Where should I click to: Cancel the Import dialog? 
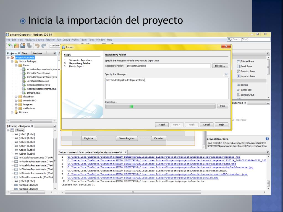tap(206, 124)
